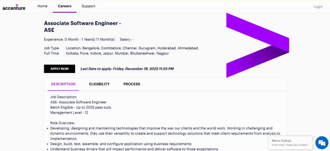The height and width of the screenshot is (151, 330).
Task: Click the Salary field text
Action: (126, 39)
